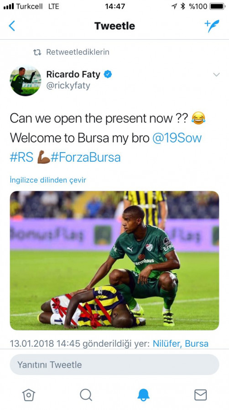Screen dimensions: 229x410
Task: Open Ricardo Faty's profile picture
Action: point(26,81)
